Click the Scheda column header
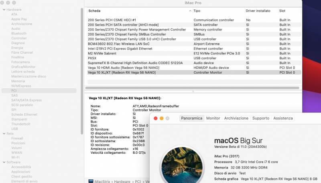Image resolution: width=321 pixels, height=183 pixels. [x=94, y=11]
